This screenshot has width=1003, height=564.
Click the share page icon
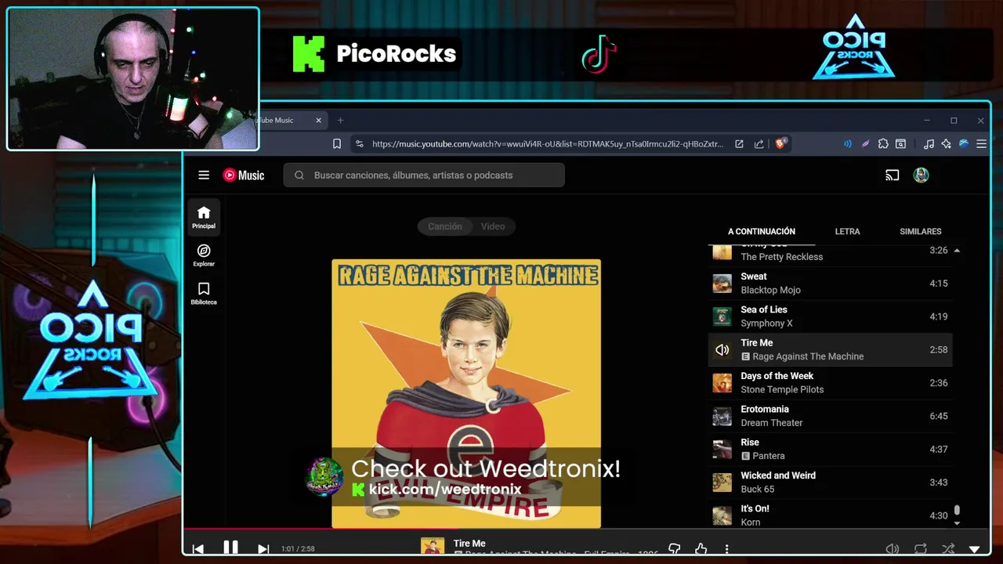click(x=759, y=144)
